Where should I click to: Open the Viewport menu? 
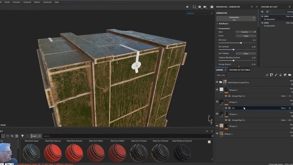(x=27, y=2)
